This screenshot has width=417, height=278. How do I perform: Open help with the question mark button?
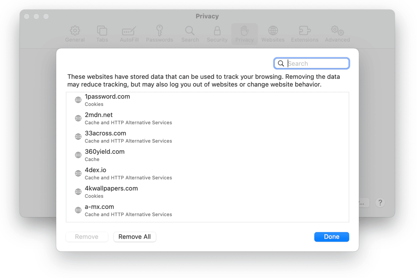[380, 202]
